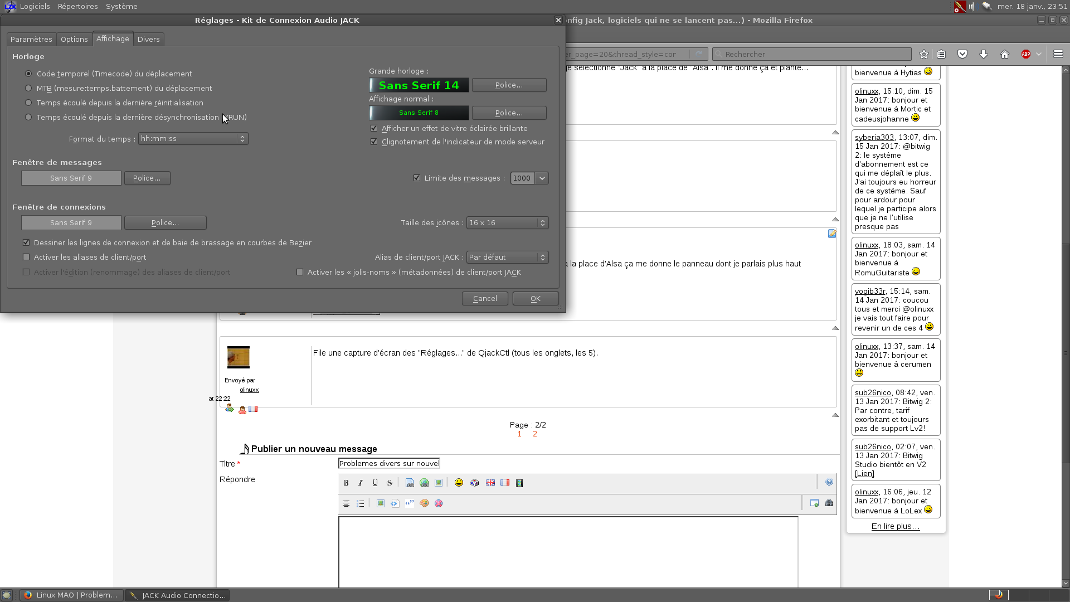Click the strikethrough formatting icon
1070x602 pixels.
click(390, 483)
